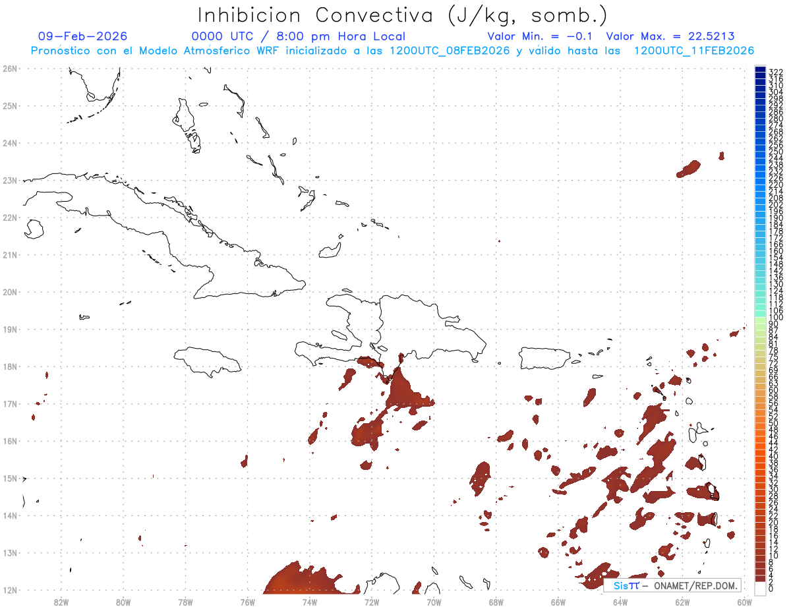Click the longitude label "64W"
The image size is (791, 611).
620,602
